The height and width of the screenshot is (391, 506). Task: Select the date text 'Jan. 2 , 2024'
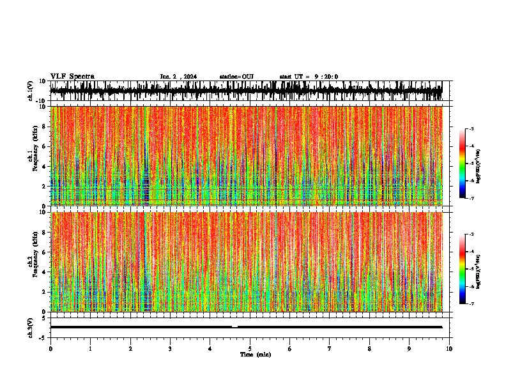pyautogui.click(x=178, y=77)
